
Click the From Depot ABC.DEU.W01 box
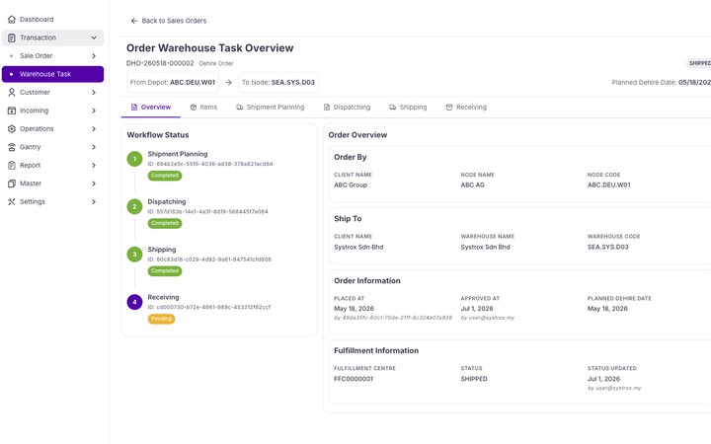point(172,83)
